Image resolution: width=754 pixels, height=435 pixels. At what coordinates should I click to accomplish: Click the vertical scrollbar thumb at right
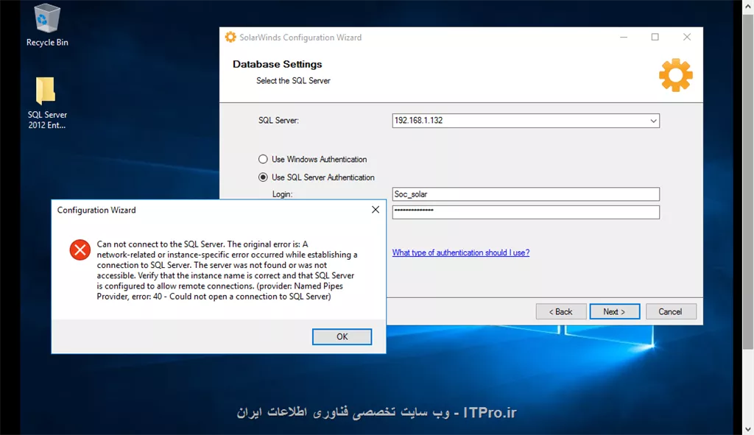point(748,182)
